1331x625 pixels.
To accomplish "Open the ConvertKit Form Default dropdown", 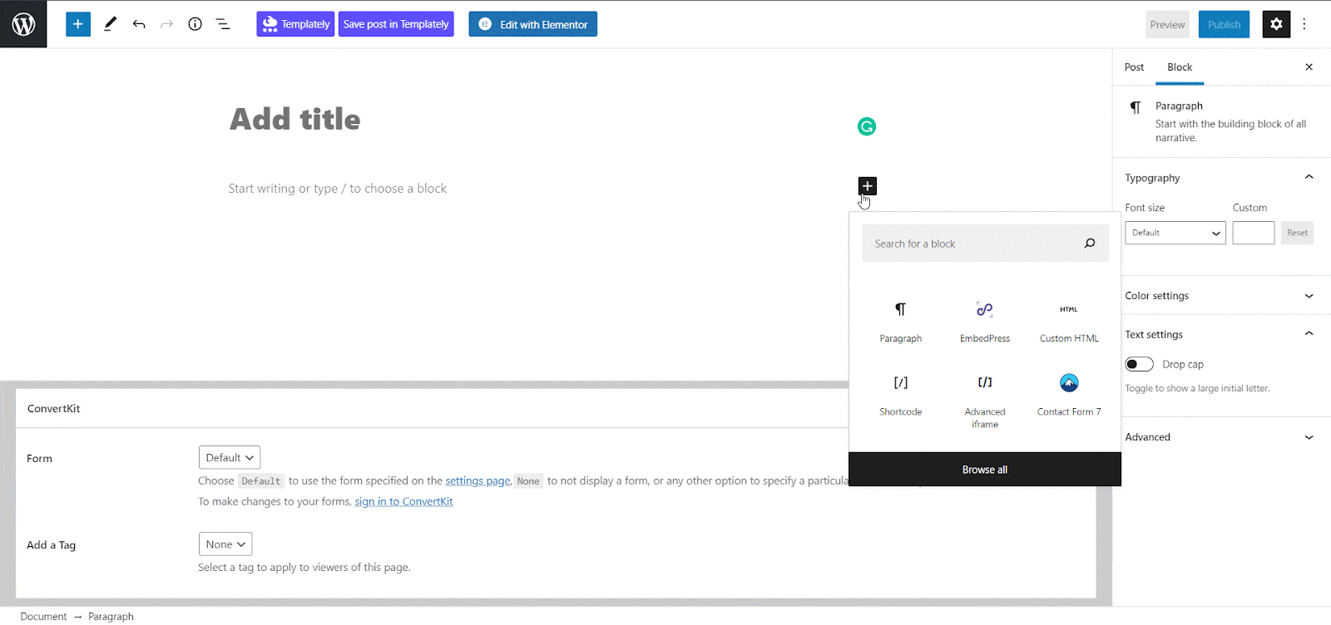I will pyautogui.click(x=230, y=458).
